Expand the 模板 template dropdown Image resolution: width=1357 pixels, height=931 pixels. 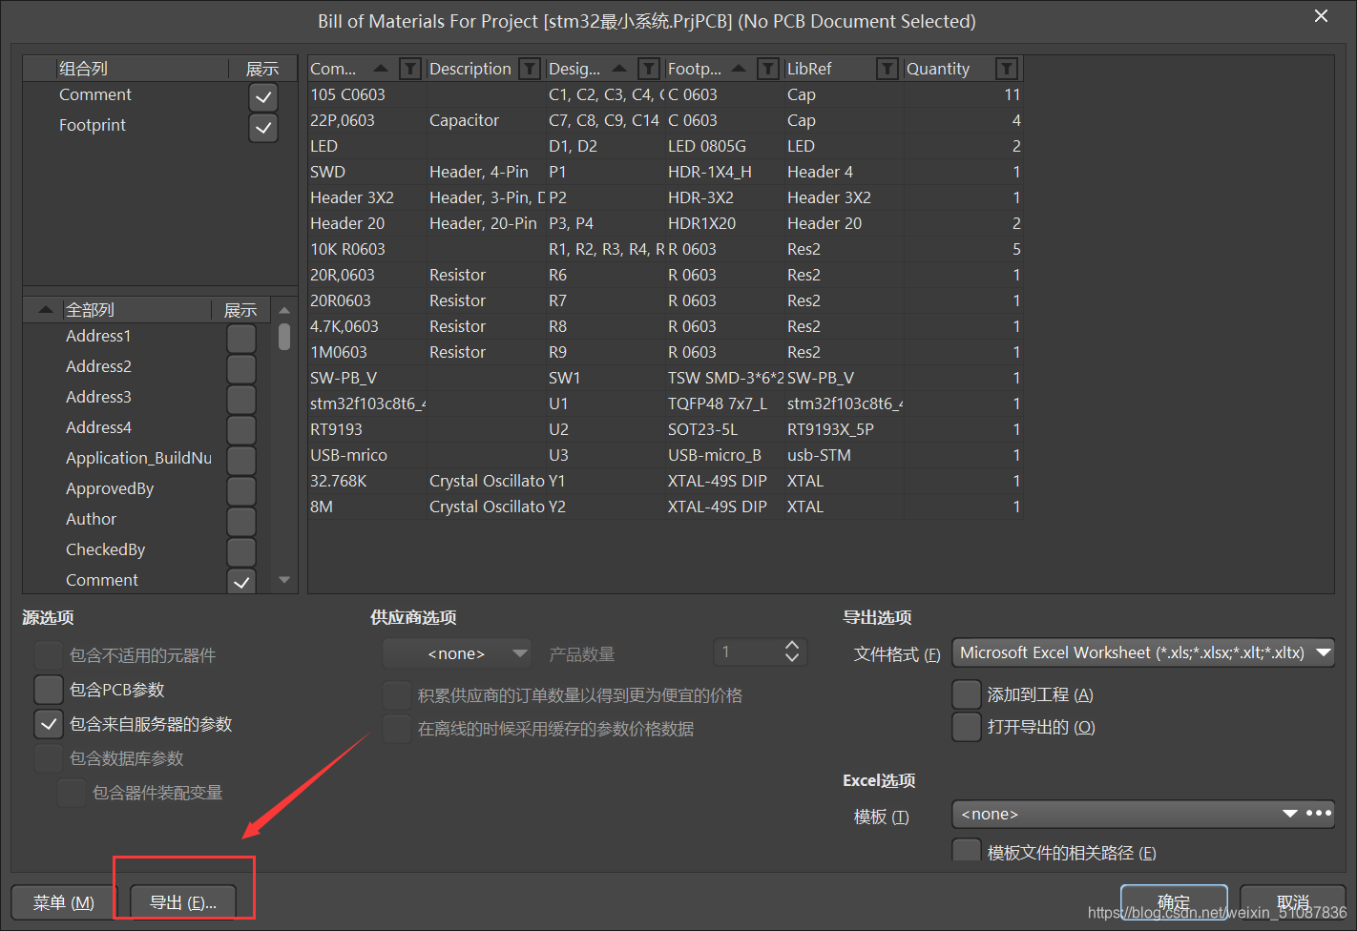(x=1126, y=814)
